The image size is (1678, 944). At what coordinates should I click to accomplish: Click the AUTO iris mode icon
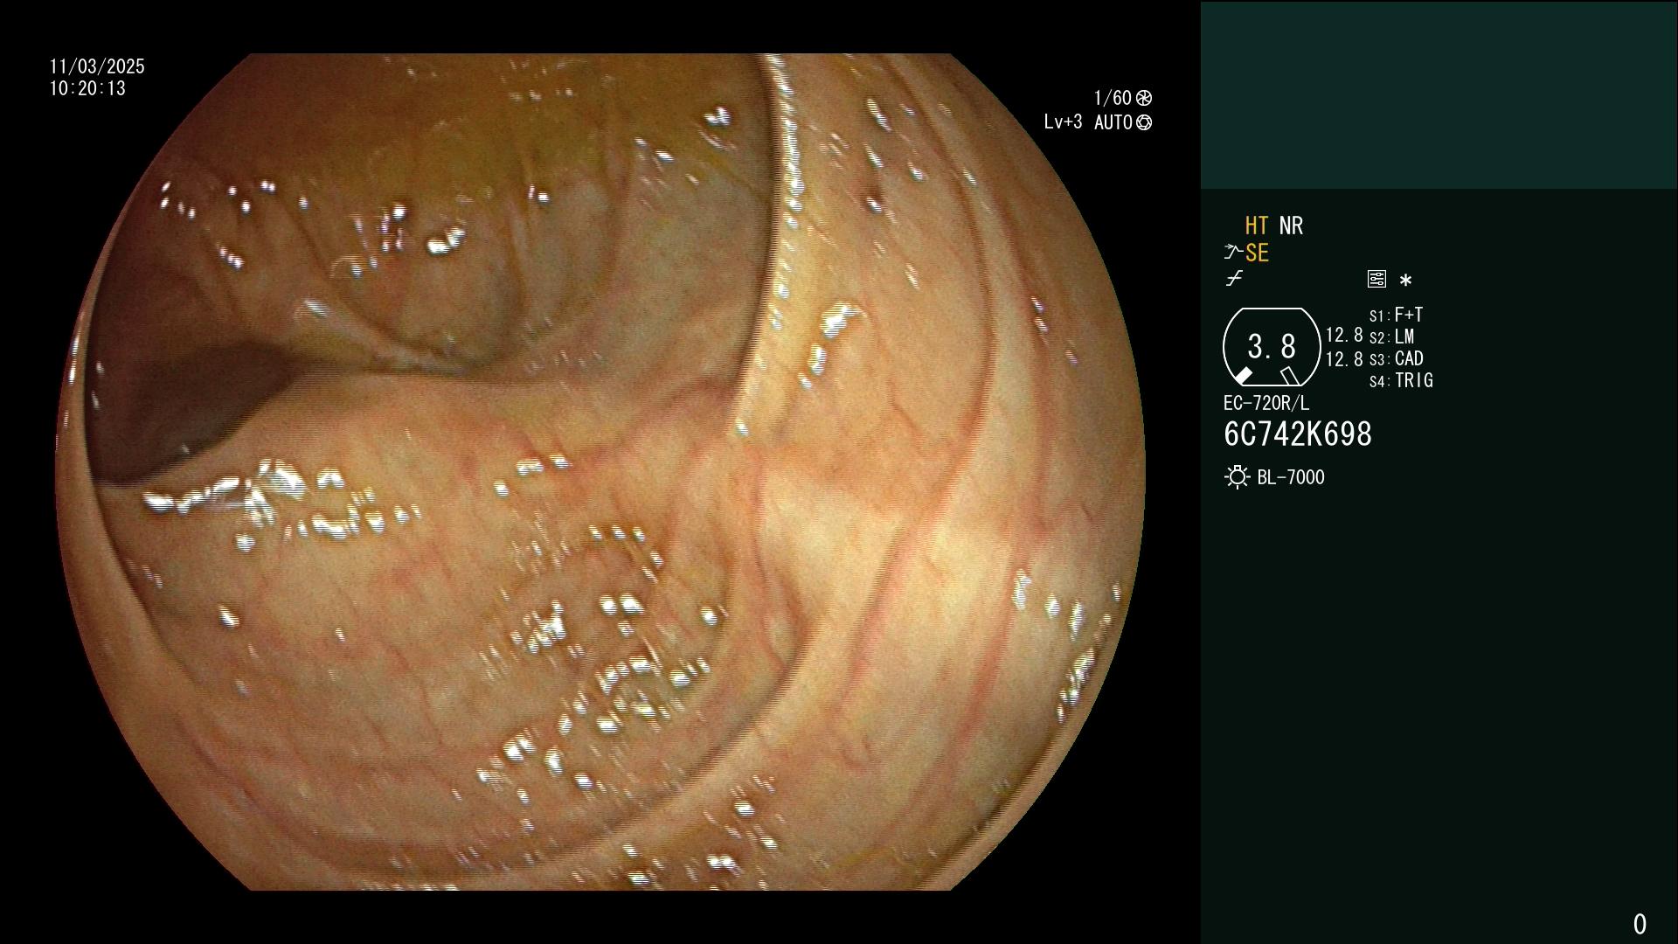click(1143, 122)
